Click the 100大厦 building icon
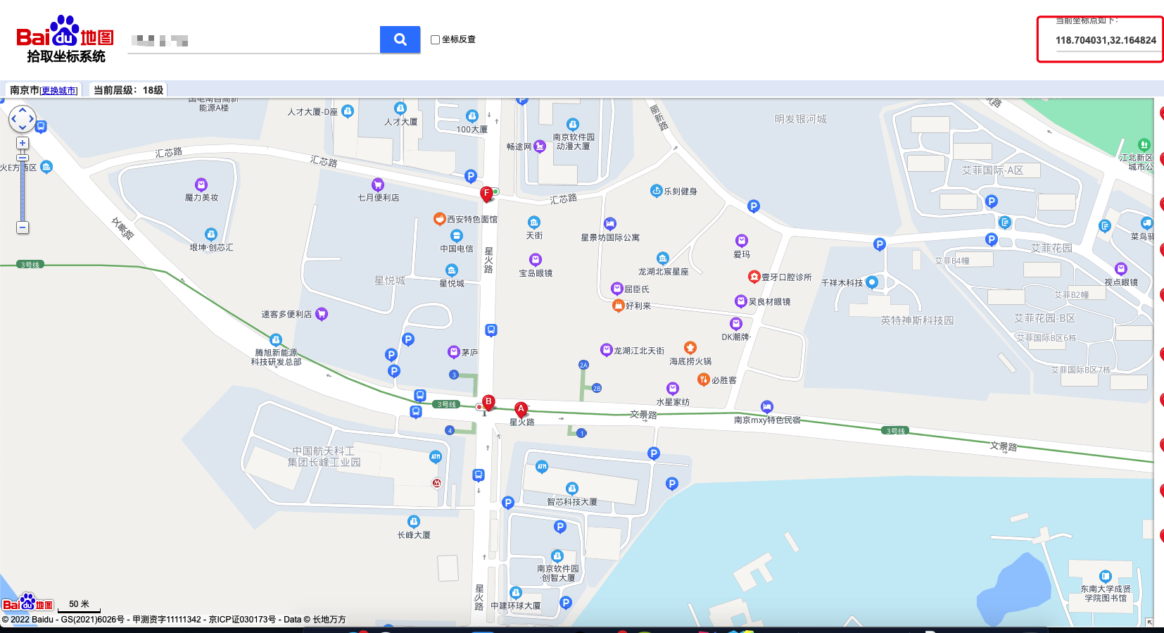1164x633 pixels. click(472, 116)
